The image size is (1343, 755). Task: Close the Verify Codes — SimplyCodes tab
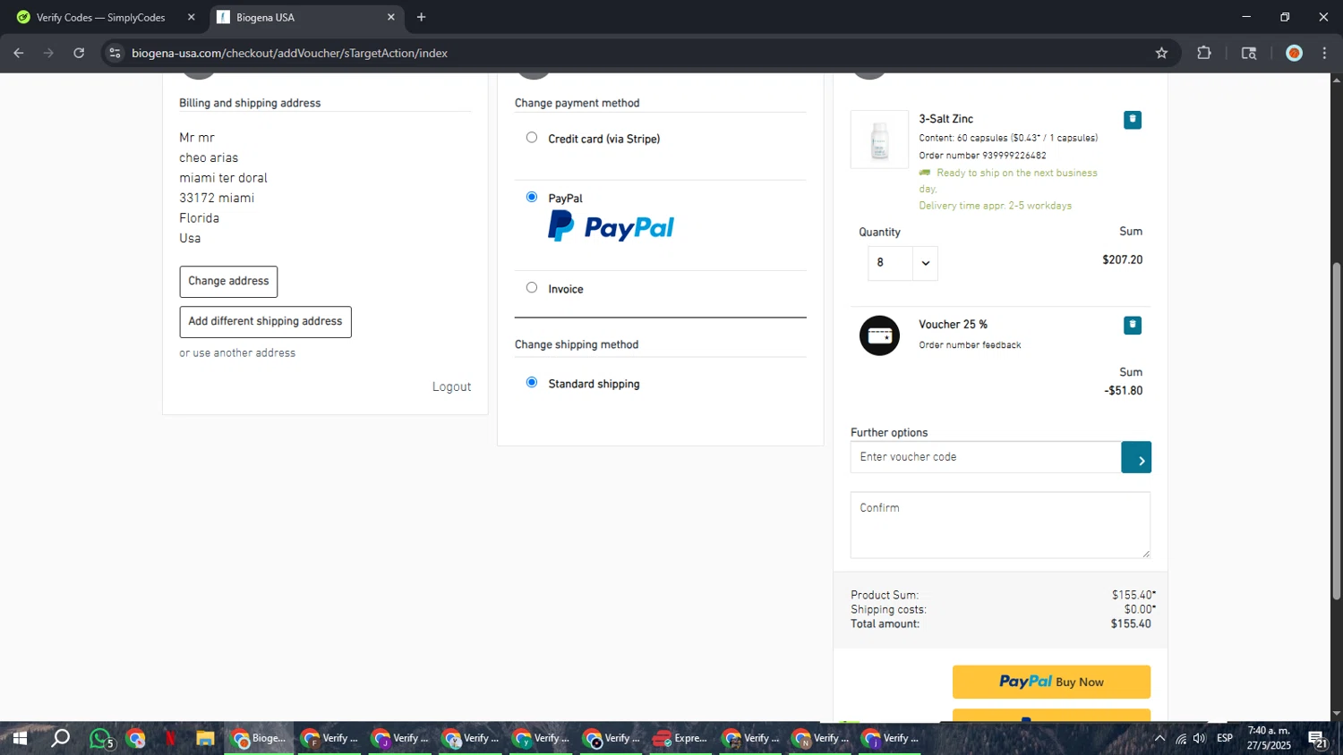tap(191, 17)
